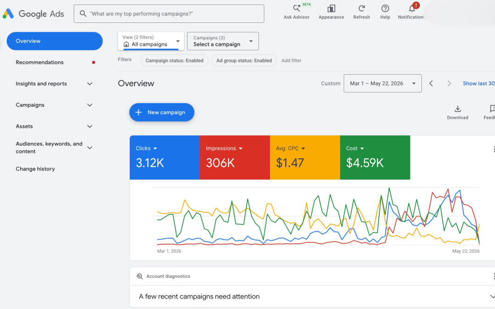This screenshot has width=495, height=309.
Task: Click the Refresh icon
Action: (362, 9)
